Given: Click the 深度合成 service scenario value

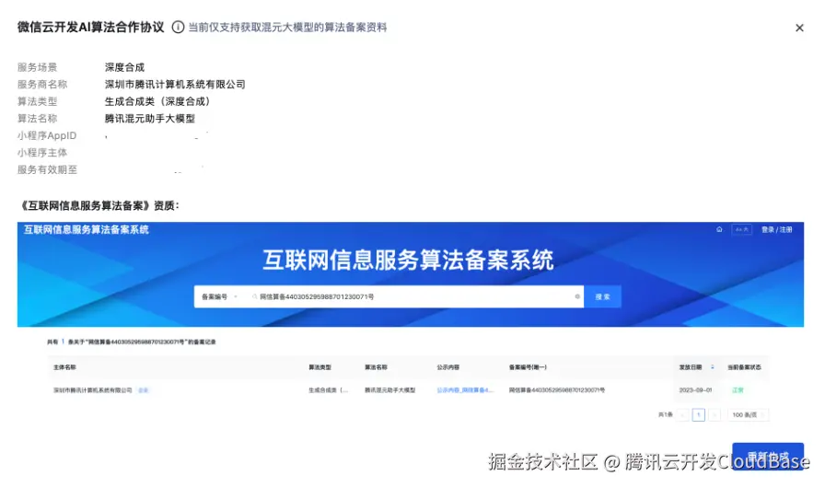Looking at the screenshot, I should [x=124, y=67].
